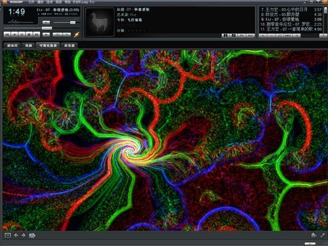Skip to the next track

tap(37, 34)
